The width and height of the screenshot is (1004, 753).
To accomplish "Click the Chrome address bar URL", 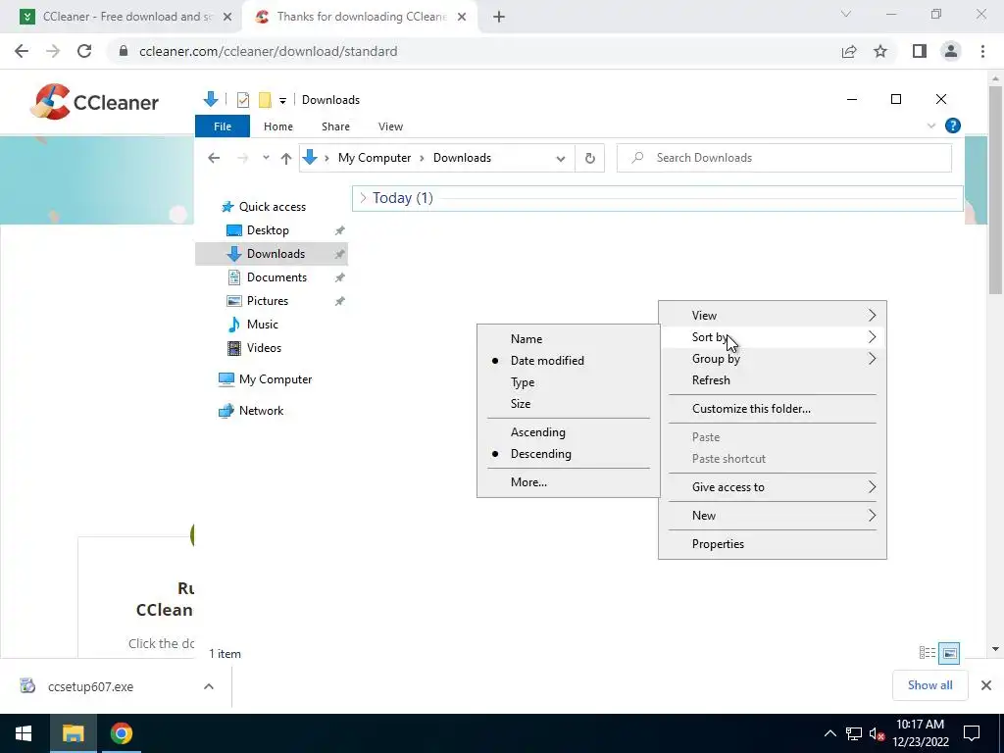I will pos(269,51).
